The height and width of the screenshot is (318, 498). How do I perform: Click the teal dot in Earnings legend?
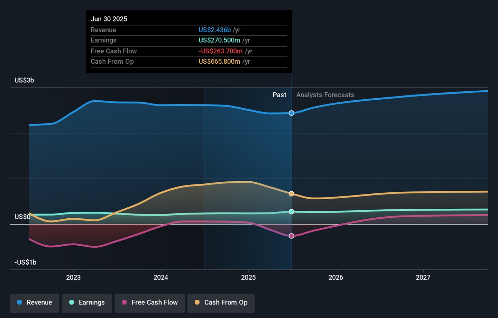coord(72,302)
